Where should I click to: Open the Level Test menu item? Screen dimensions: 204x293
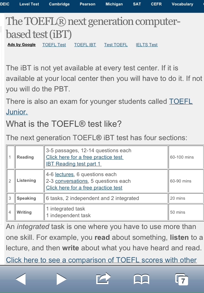pos(29,4)
